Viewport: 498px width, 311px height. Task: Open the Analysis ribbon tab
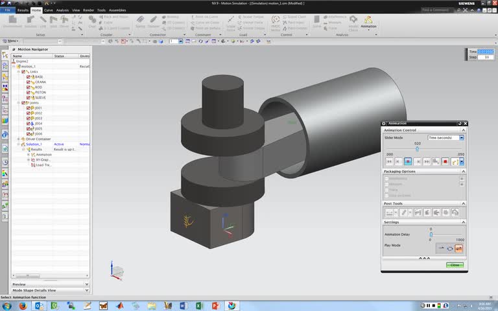pyautogui.click(x=62, y=10)
